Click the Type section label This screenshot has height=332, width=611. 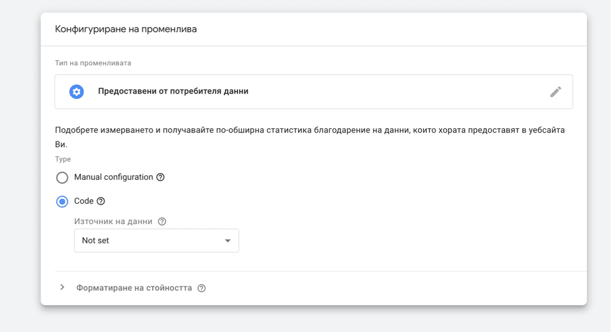63,159
